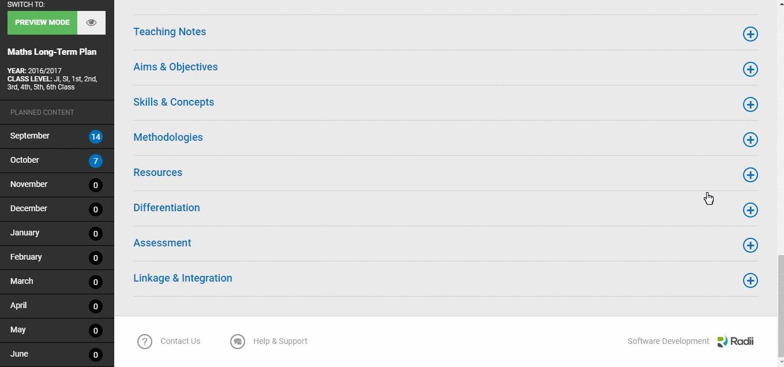Image resolution: width=784 pixels, height=367 pixels.
Task: Open the Contact Us link
Action: (x=181, y=341)
